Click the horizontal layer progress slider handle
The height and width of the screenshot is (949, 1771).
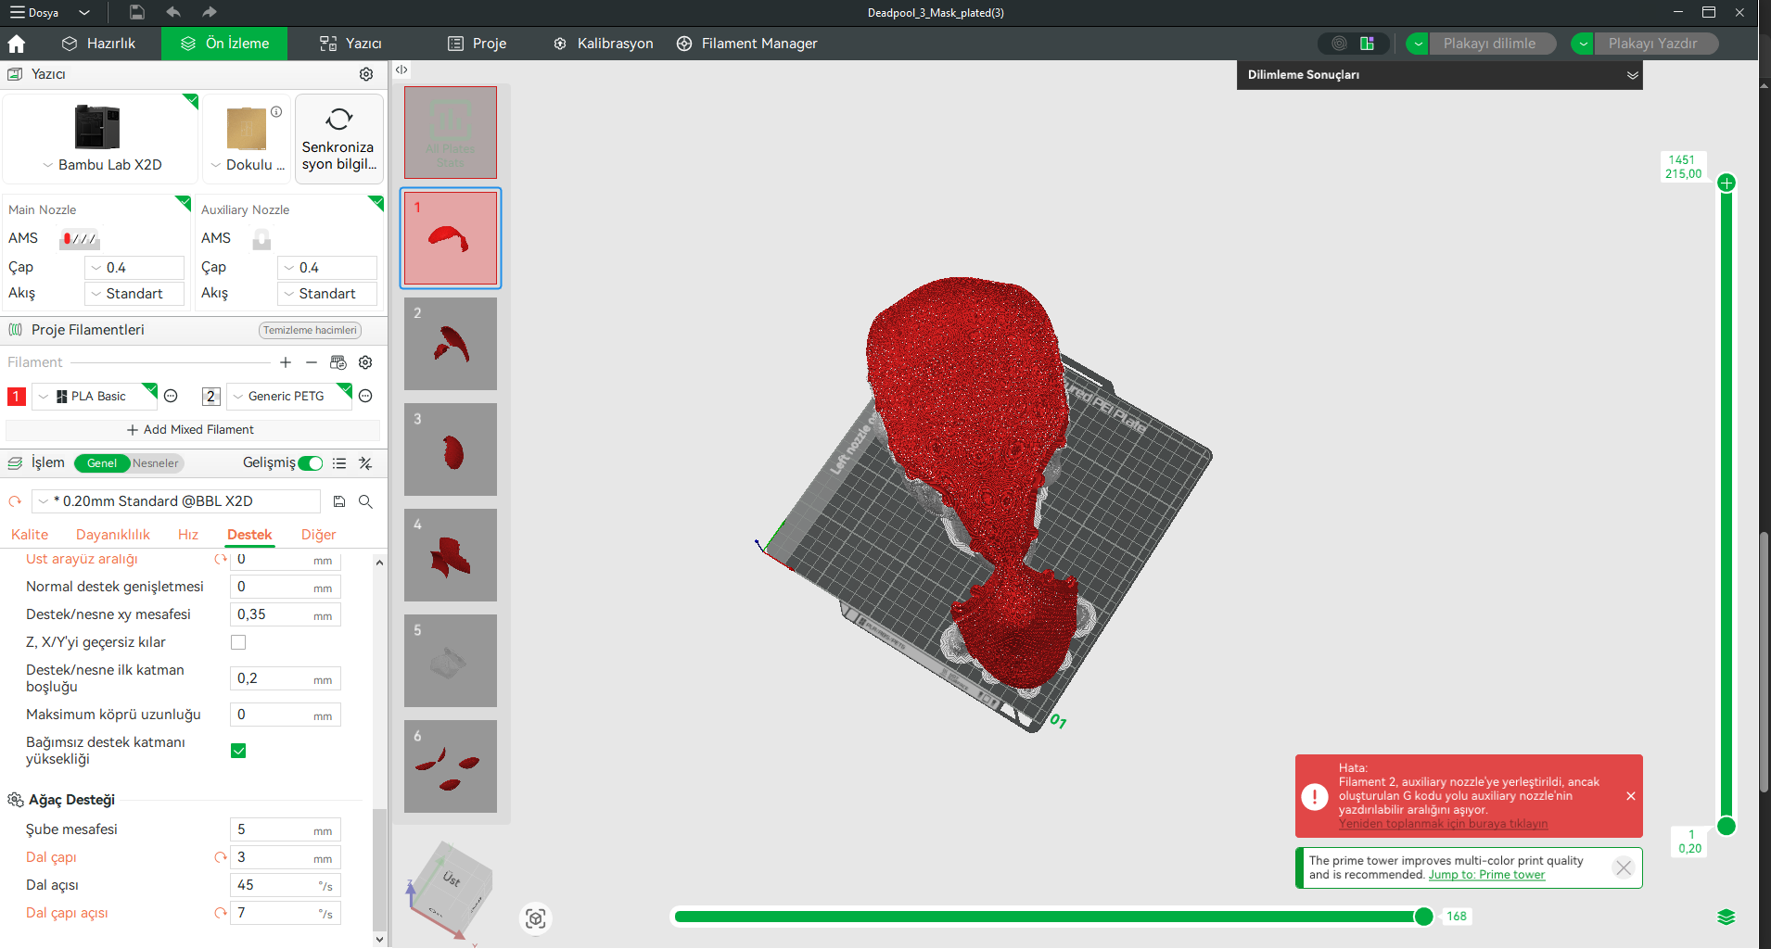point(1423,917)
